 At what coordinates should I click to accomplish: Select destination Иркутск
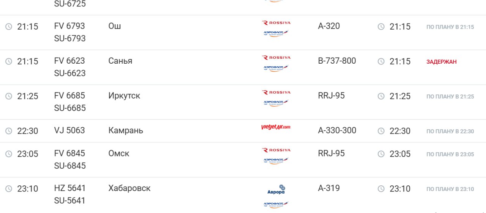(124, 96)
